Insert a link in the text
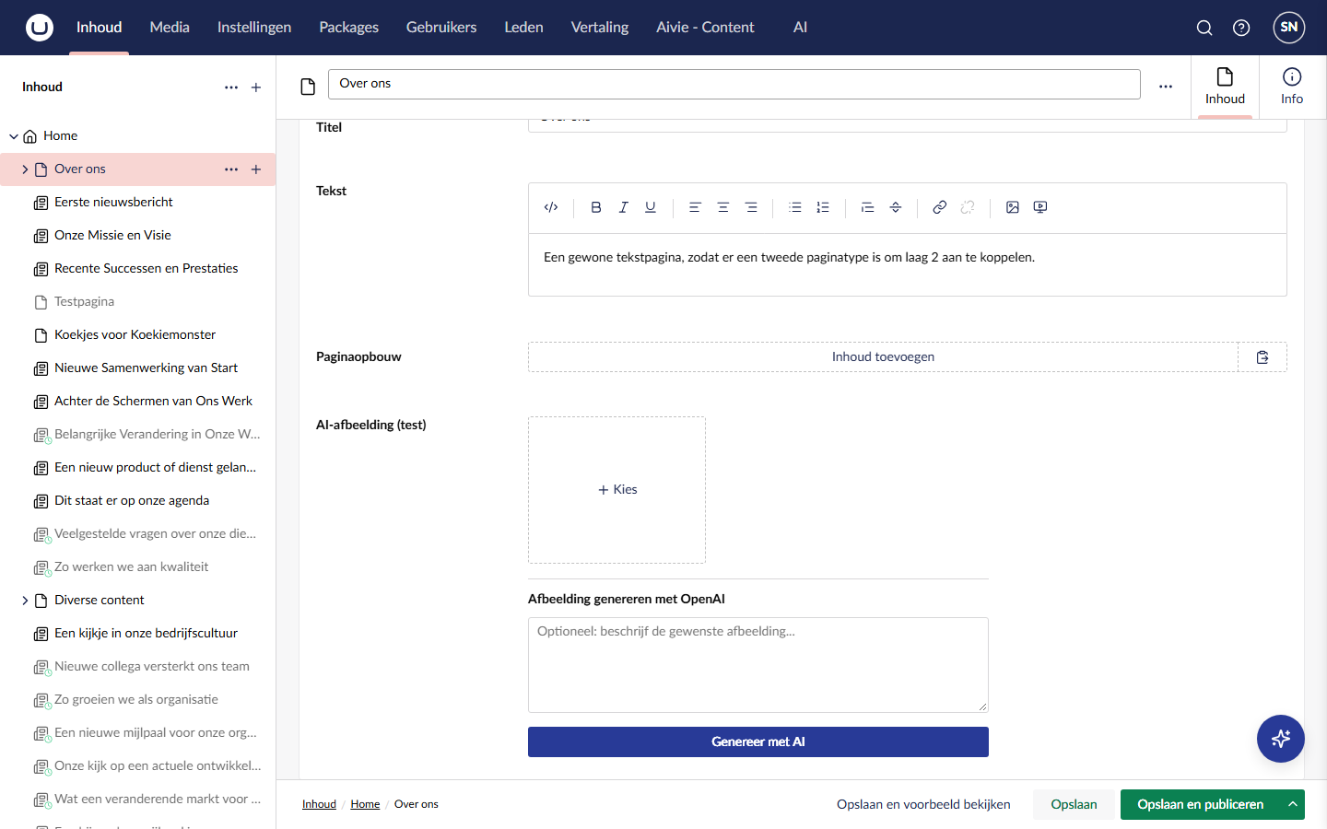The height and width of the screenshot is (829, 1327). point(939,207)
